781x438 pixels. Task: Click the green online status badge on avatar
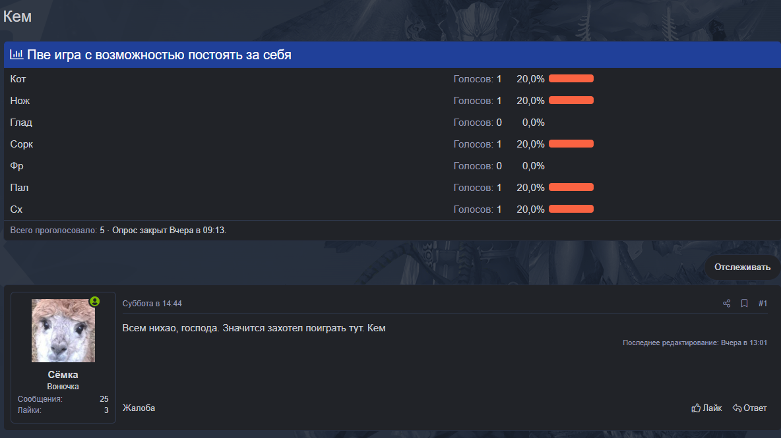tap(94, 302)
